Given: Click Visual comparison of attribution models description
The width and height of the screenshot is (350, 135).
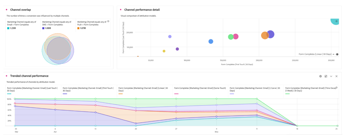Looking at the screenshot, I should coord(138,16).
